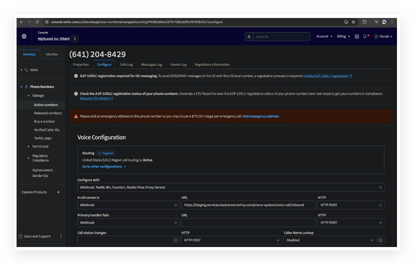This screenshot has width=415, height=265.
Task: Open HTTP POST dropdown for primary handler fails
Action: tap(351, 223)
